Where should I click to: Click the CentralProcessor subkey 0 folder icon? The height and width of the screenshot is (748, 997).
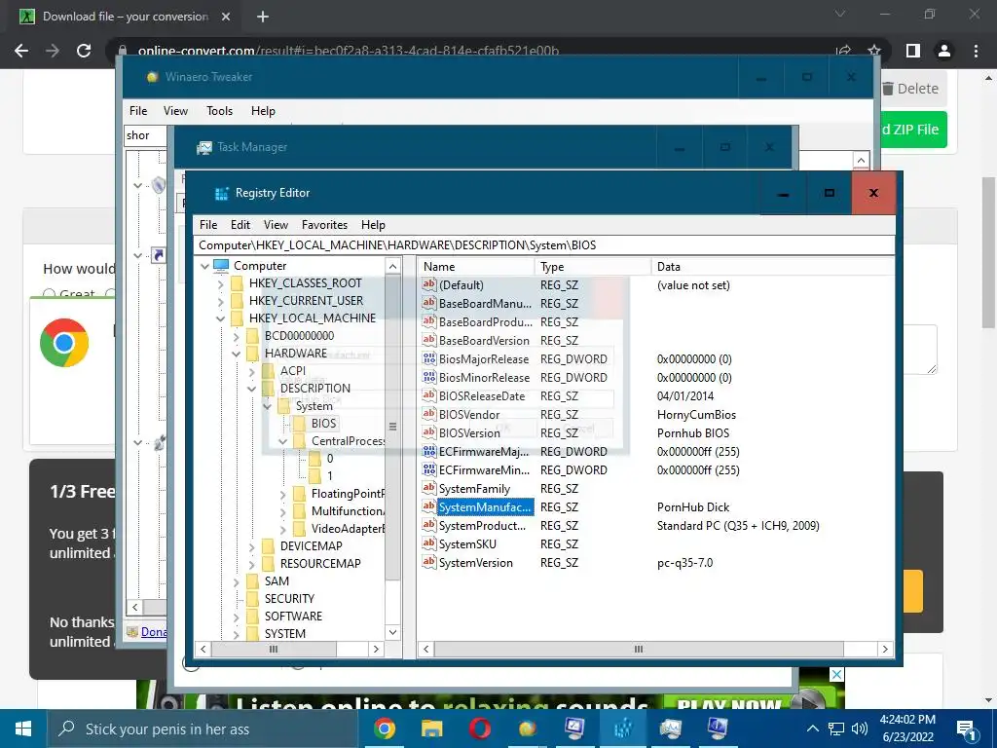[314, 459]
